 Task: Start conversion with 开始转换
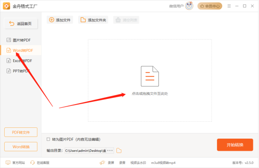pyautogui.click(x=235, y=145)
